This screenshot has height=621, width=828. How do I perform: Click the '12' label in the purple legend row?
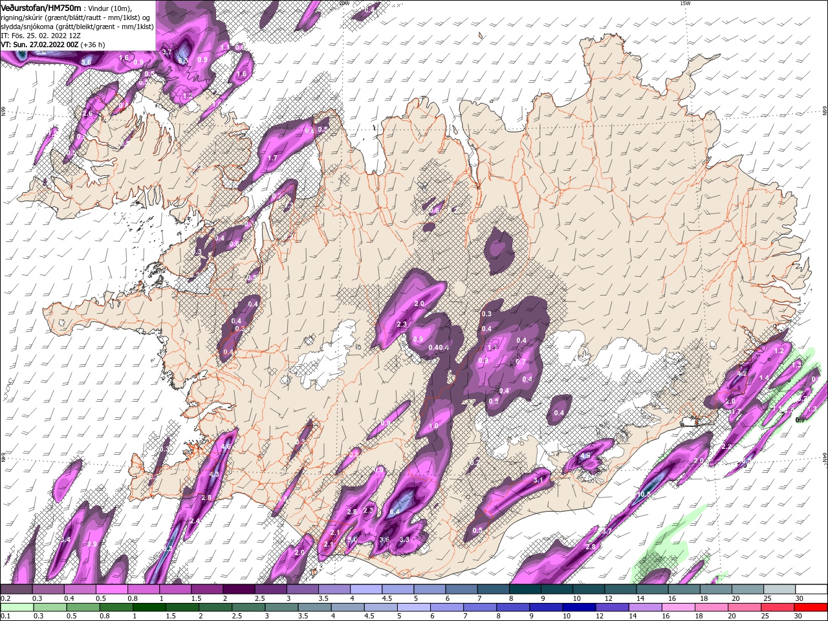pyautogui.click(x=607, y=598)
